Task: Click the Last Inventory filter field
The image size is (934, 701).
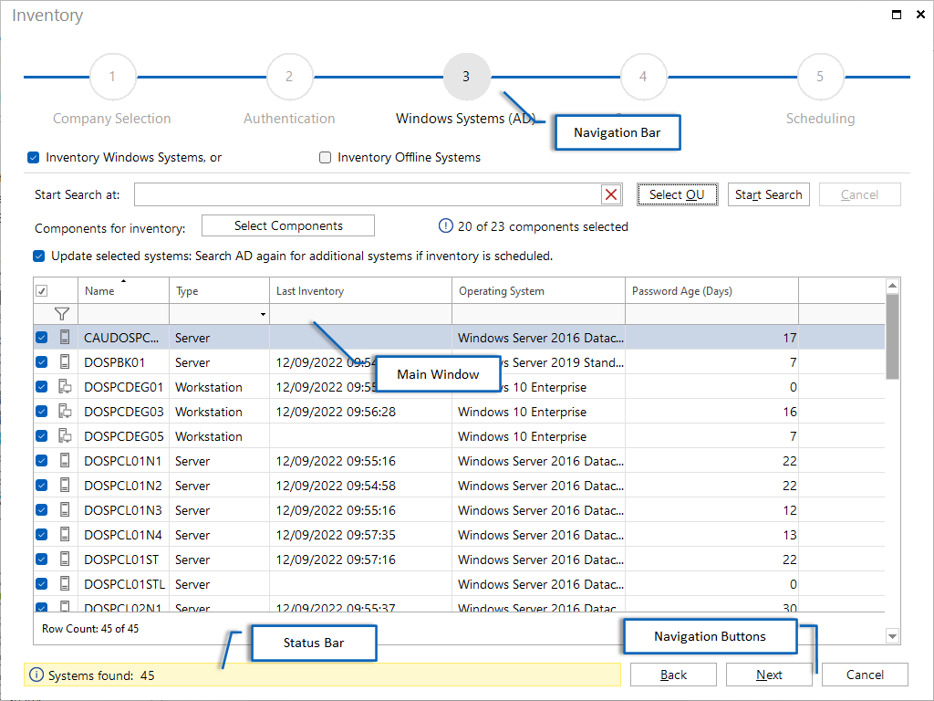Action: 360,314
